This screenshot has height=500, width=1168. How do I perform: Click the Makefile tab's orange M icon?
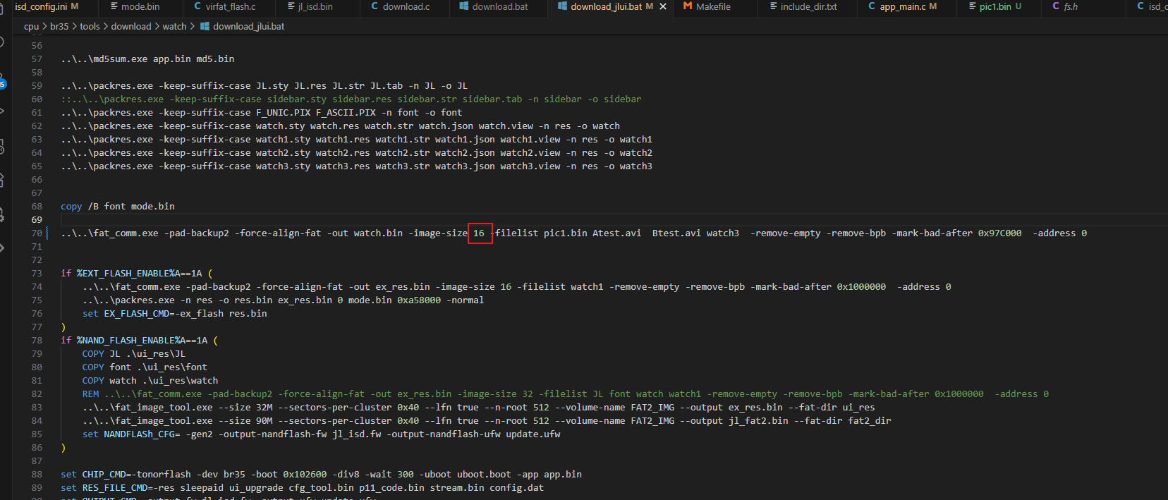click(x=688, y=6)
